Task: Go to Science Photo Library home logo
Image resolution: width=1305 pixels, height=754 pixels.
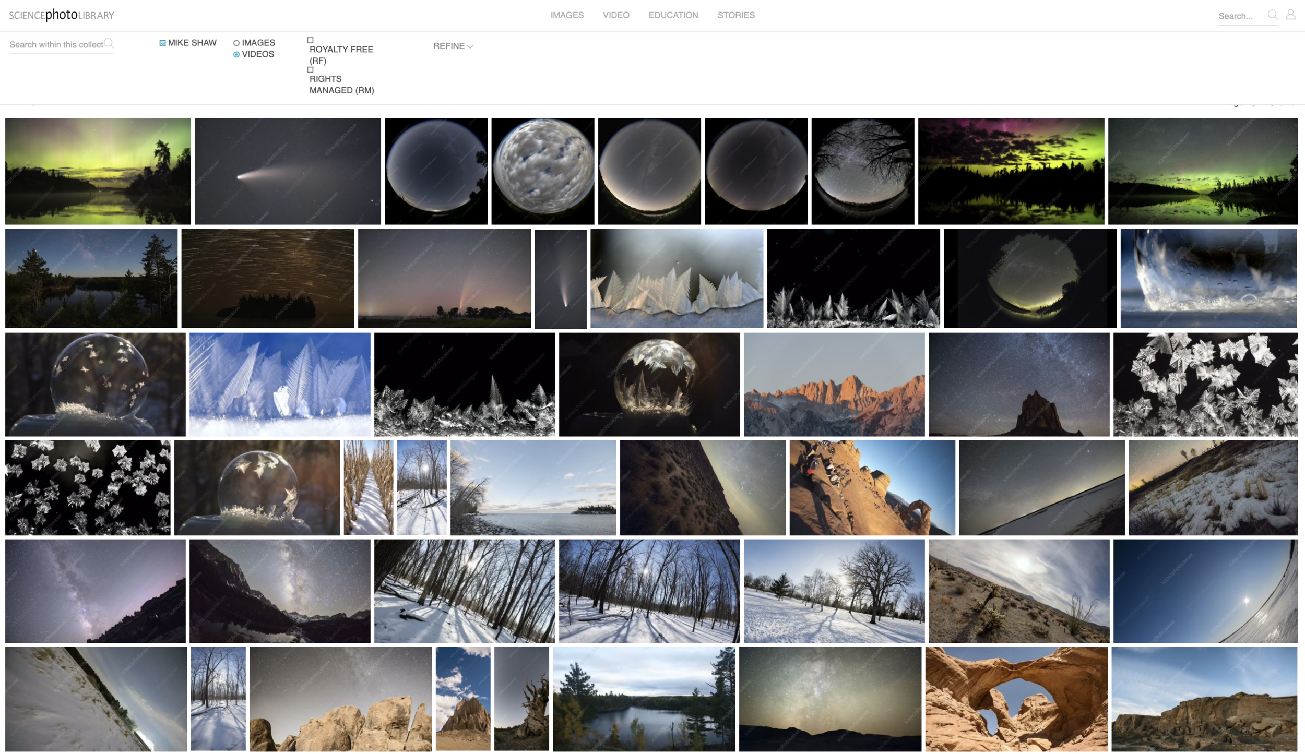Action: [62, 15]
